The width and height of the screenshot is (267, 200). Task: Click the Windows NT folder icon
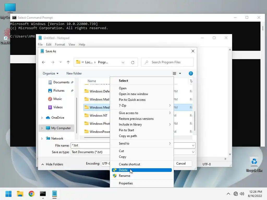[87, 115]
